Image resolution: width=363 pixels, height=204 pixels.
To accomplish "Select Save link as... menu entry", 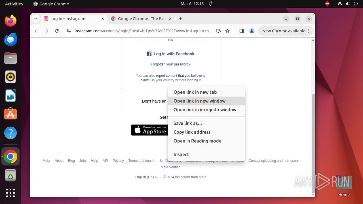I will [x=206, y=123].
